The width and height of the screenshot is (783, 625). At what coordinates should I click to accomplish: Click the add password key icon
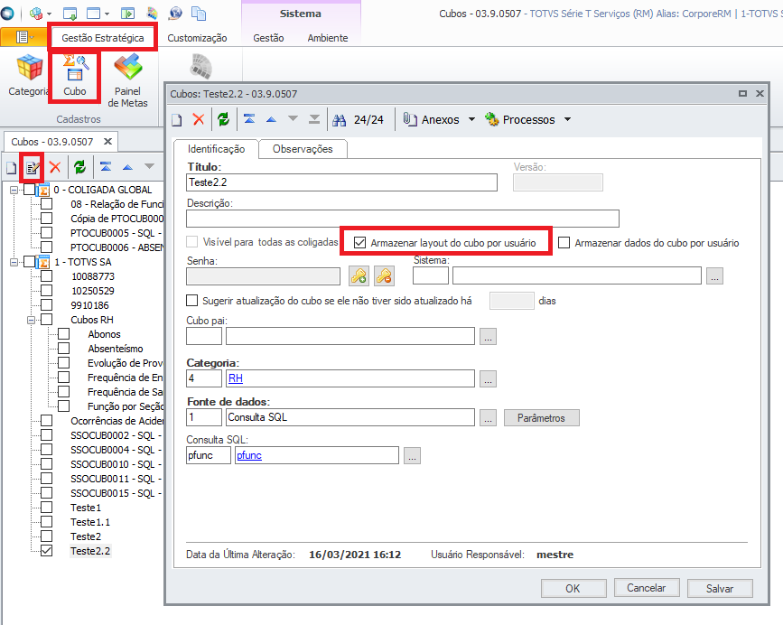click(359, 276)
